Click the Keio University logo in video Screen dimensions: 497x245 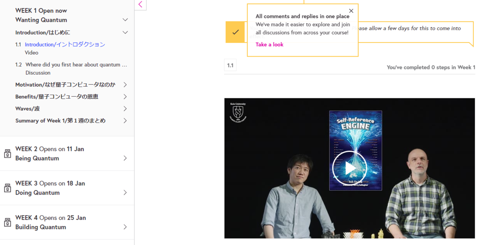click(238, 113)
